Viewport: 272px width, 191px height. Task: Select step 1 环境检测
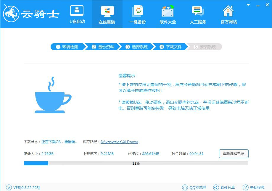pos(67,47)
